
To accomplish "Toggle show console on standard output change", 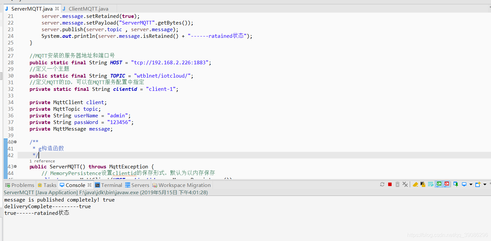I will click(439, 184).
